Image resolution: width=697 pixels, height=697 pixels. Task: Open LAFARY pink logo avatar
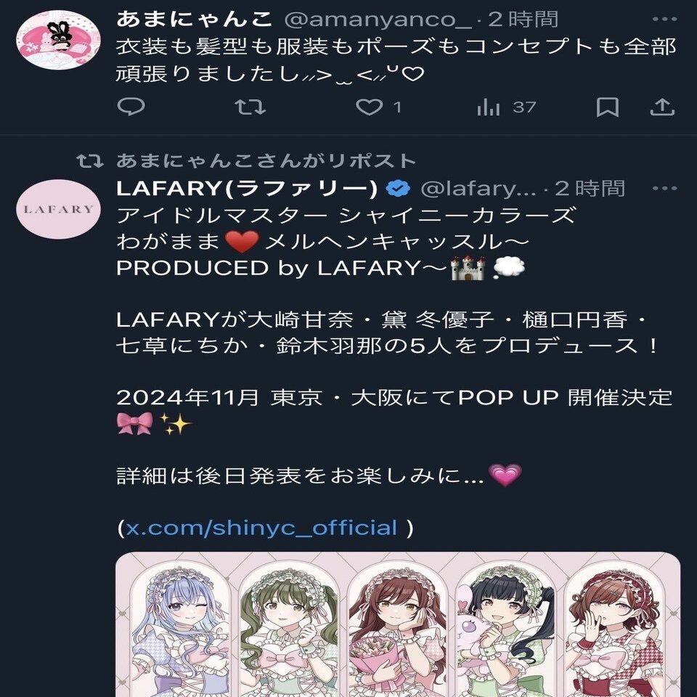(58, 209)
